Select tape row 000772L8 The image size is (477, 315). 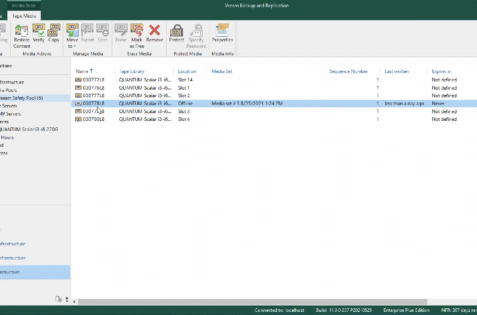274,80
